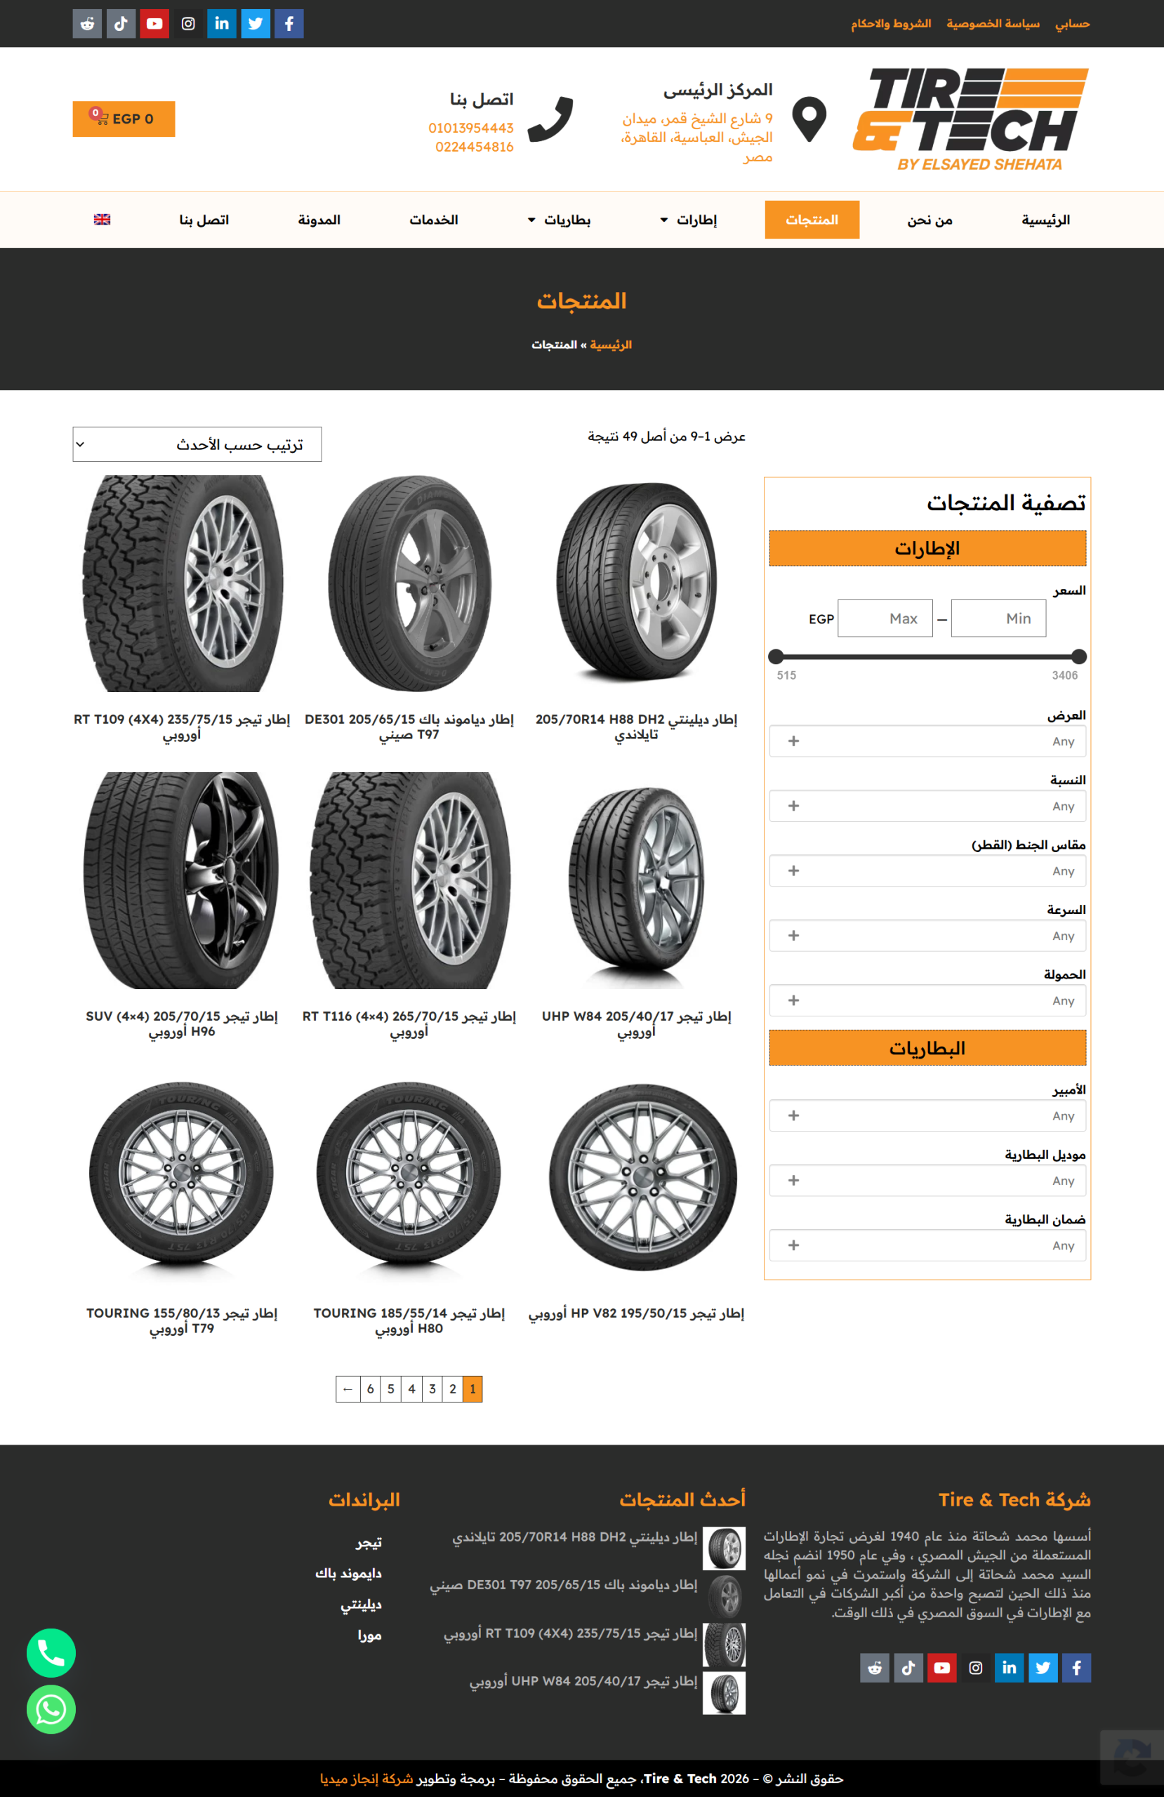Open YouTube icon in the footer
The width and height of the screenshot is (1164, 1797).
pos(942,1668)
